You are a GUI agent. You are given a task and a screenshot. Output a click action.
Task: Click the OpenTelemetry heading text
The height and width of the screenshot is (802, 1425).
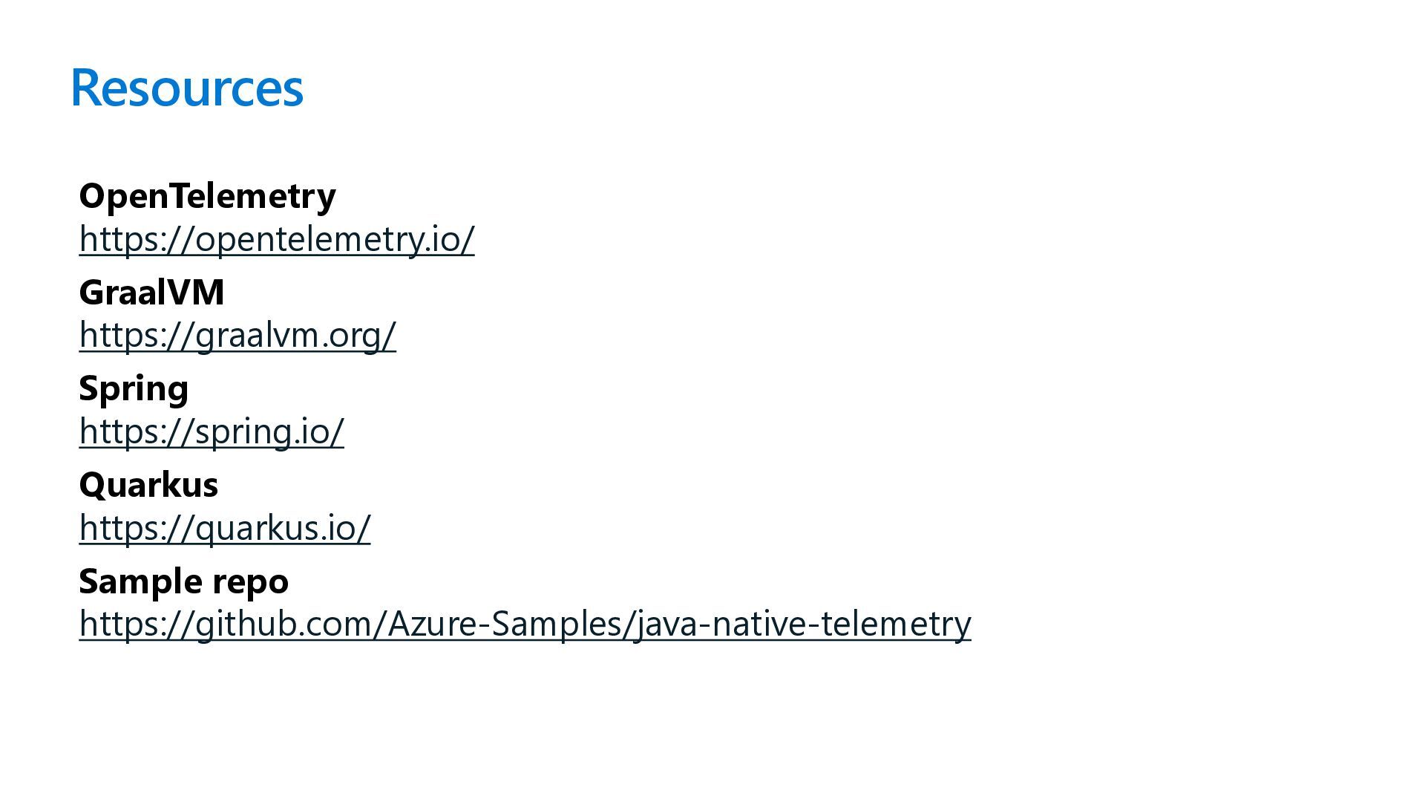pyautogui.click(x=207, y=196)
